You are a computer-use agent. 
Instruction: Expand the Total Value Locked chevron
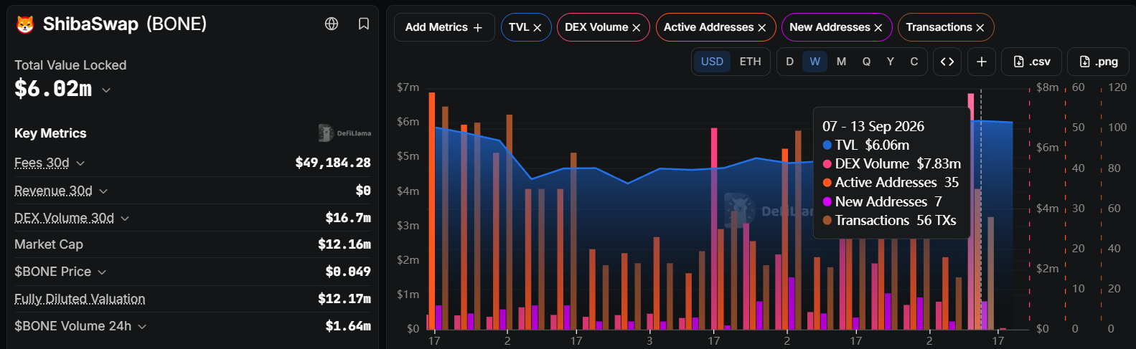tap(106, 90)
